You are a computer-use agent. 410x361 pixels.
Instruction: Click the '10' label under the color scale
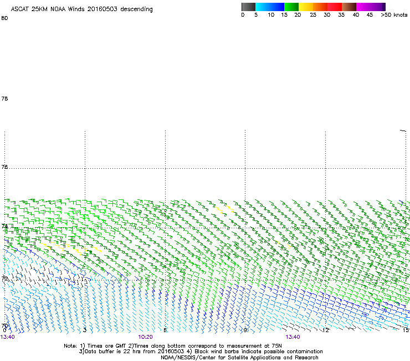pyautogui.click(x=271, y=15)
